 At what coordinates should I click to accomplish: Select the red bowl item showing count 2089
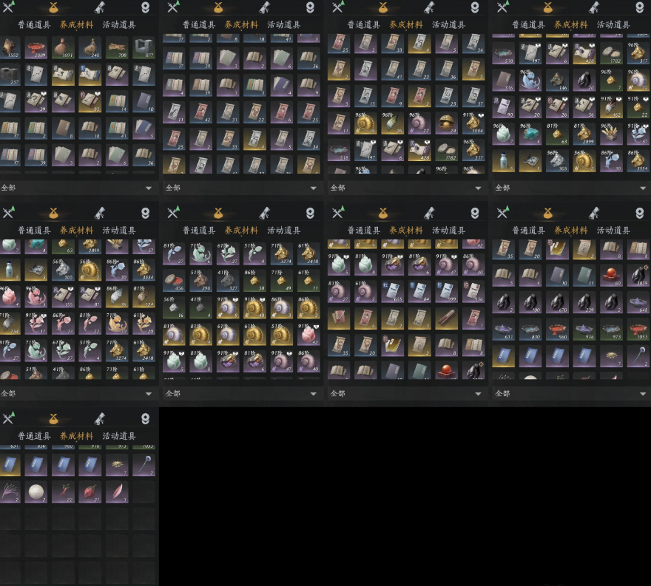pyautogui.click(x=36, y=47)
